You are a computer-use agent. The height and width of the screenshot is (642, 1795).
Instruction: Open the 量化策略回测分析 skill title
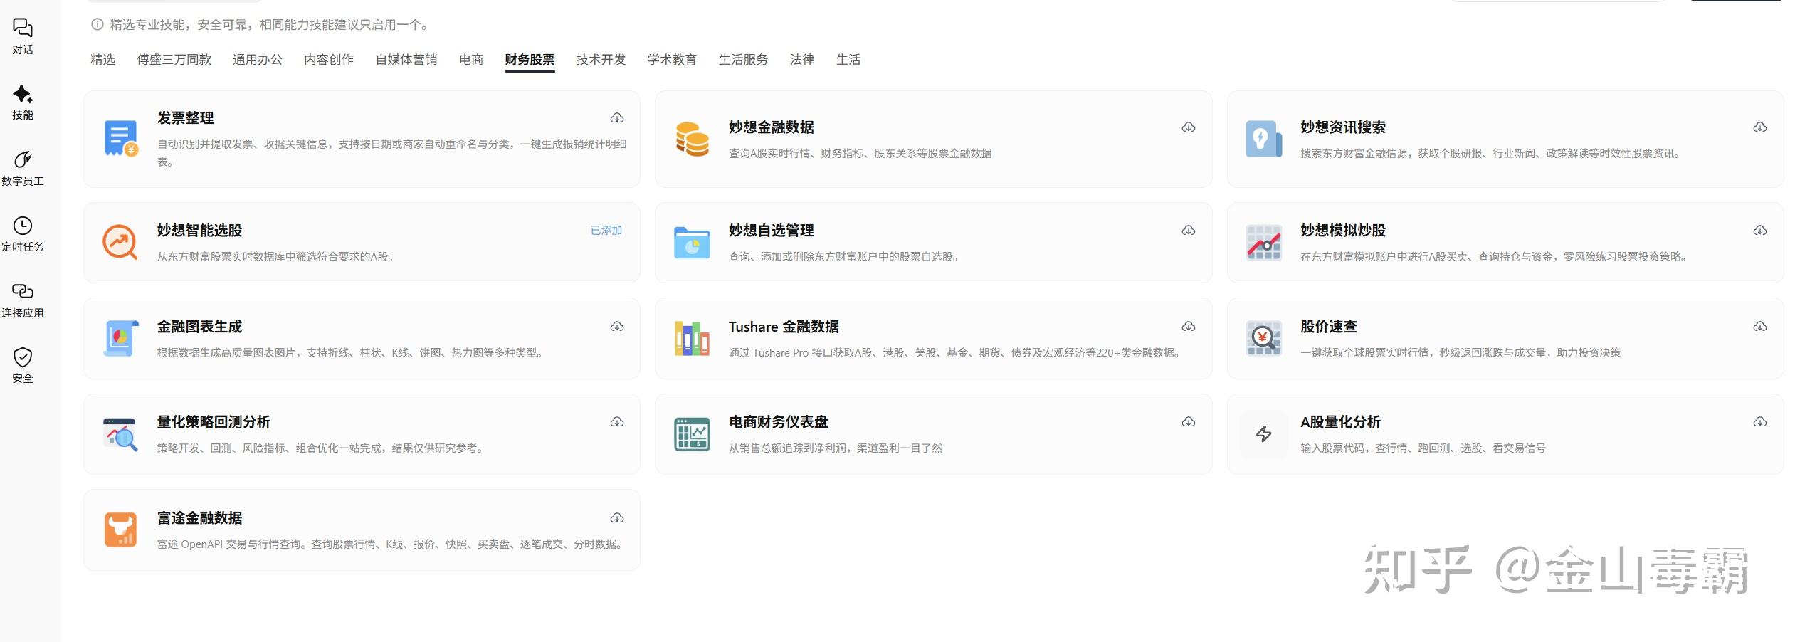(214, 422)
